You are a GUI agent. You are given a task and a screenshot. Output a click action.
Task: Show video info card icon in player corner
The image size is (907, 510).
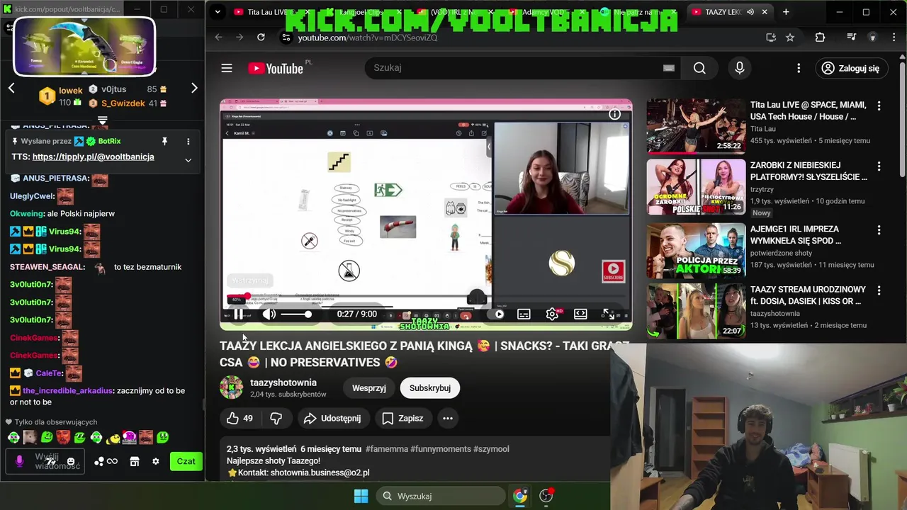click(x=615, y=114)
